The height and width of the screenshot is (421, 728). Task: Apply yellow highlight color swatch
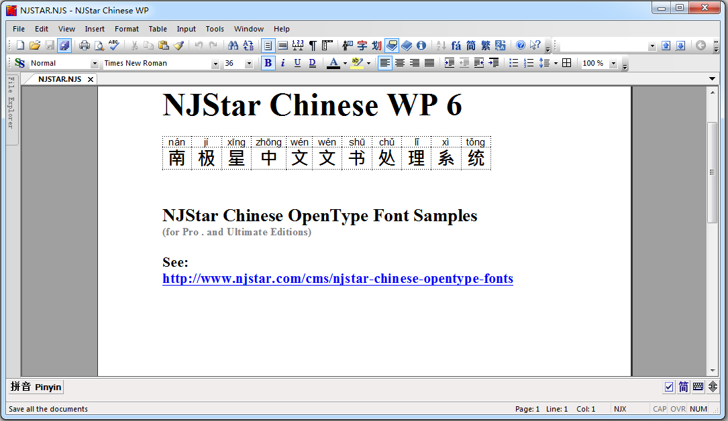[x=357, y=63]
